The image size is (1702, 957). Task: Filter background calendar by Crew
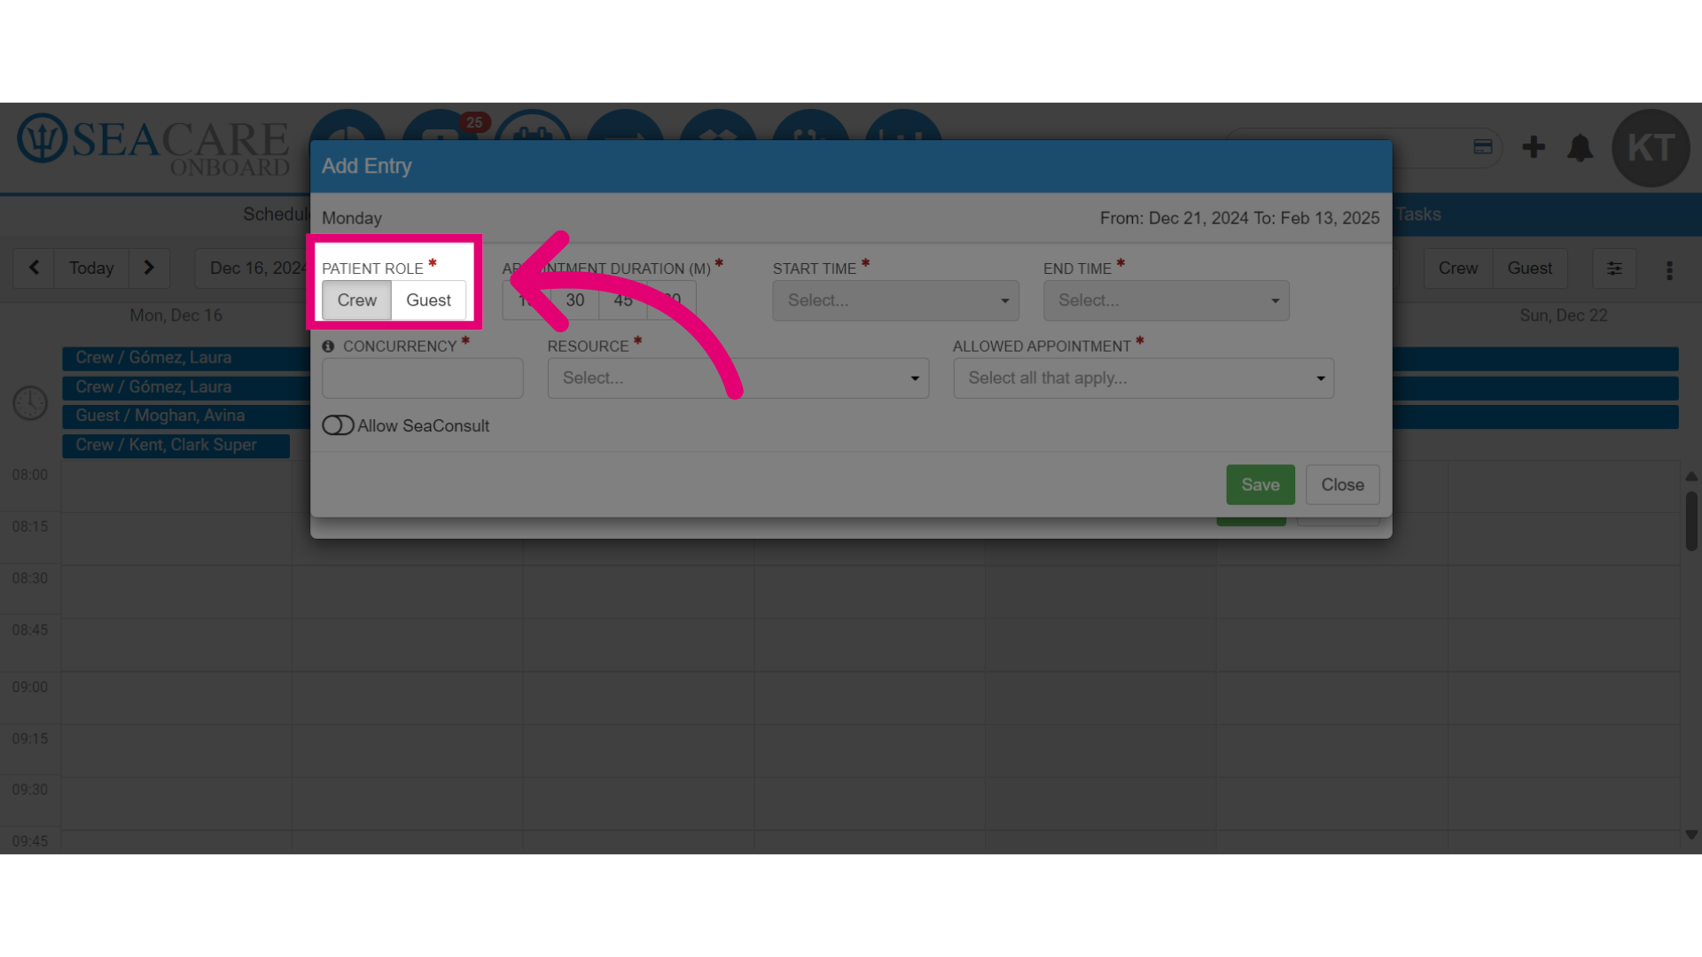[x=1457, y=268]
